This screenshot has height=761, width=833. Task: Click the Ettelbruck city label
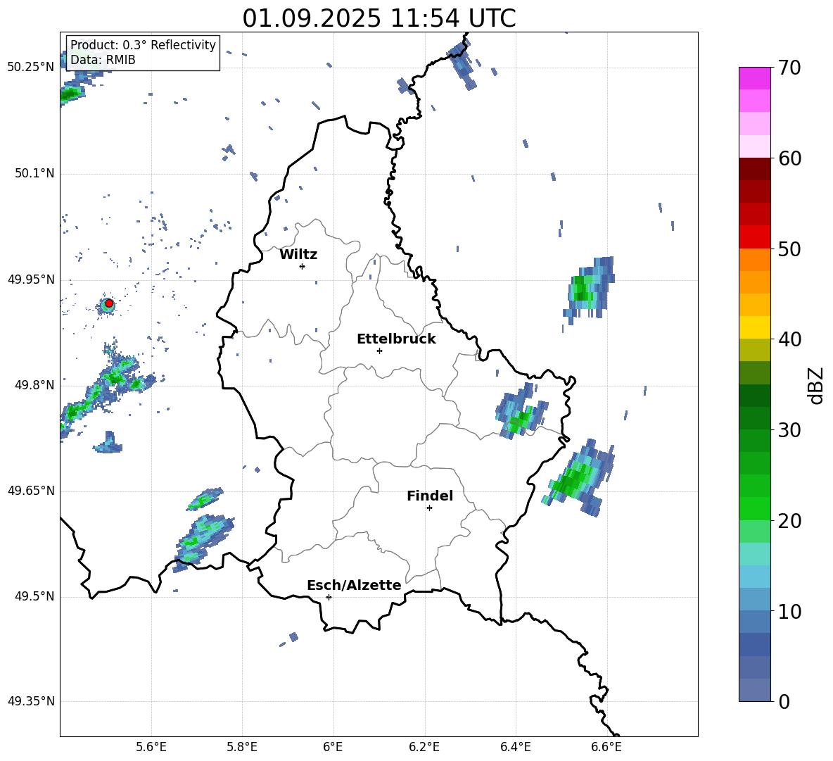(x=396, y=339)
